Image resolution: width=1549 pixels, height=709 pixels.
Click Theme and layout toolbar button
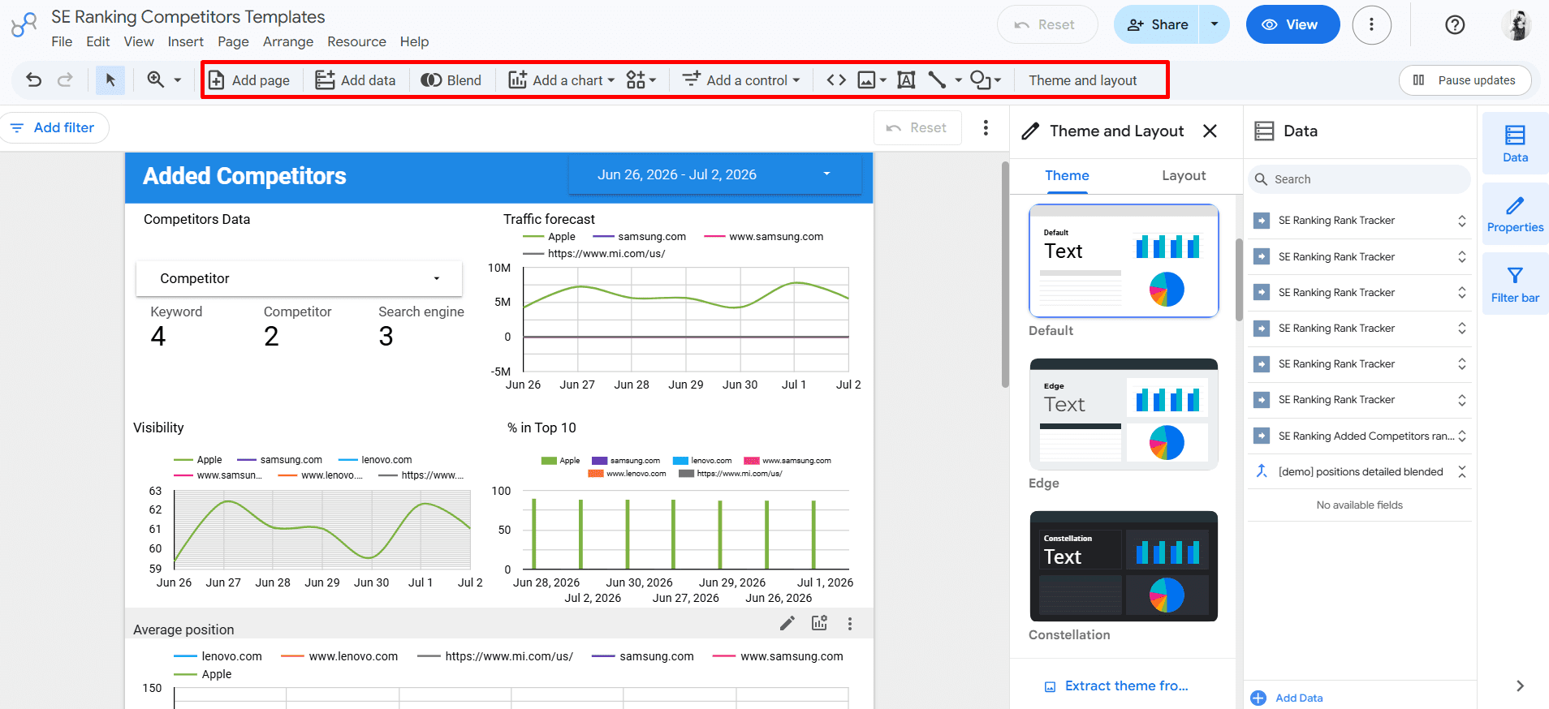(x=1082, y=80)
